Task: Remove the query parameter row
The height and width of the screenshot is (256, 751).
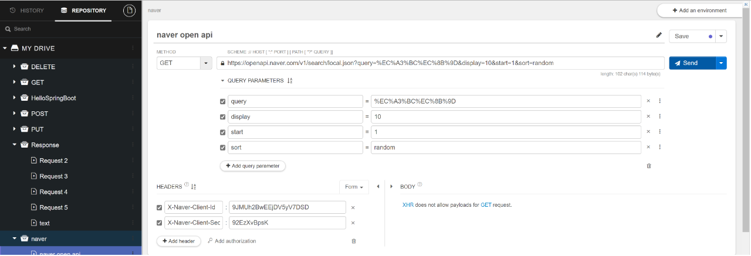Action: pyautogui.click(x=648, y=101)
